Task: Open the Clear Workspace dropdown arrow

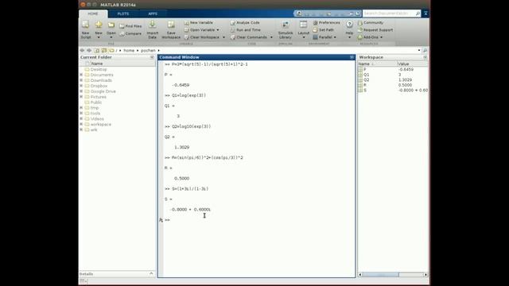Action: tap(223, 37)
